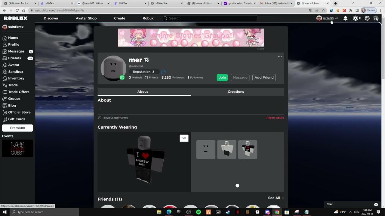Viewport: 385px width, 216px height.
Task: Click the NARS Color Quest event thumbnail
Action: click(x=17, y=148)
